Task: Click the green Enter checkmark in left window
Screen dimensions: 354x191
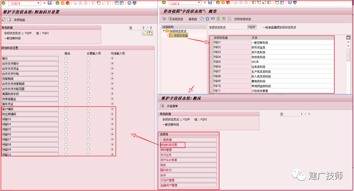Action: coord(4,3)
